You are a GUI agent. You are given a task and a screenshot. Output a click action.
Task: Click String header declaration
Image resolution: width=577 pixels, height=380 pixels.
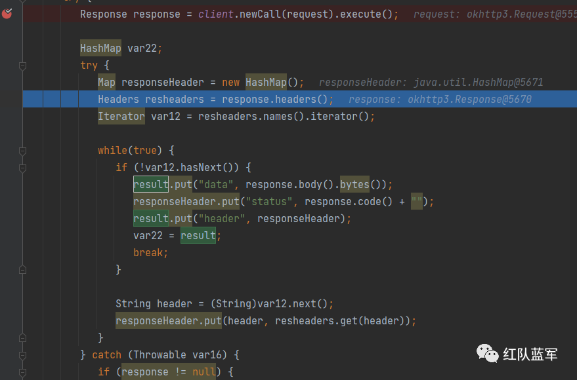[x=154, y=304]
